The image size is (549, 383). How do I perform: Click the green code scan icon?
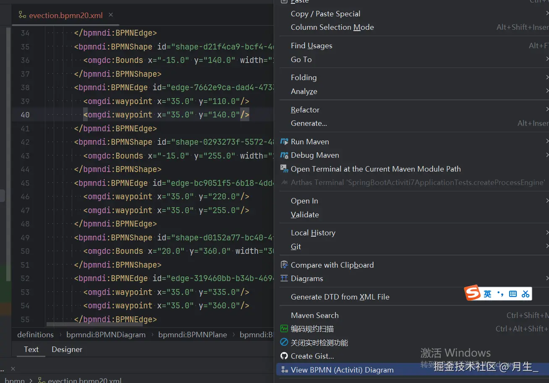pyautogui.click(x=284, y=329)
